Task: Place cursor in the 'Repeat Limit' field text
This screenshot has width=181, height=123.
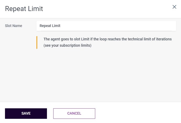Action: 50,26
